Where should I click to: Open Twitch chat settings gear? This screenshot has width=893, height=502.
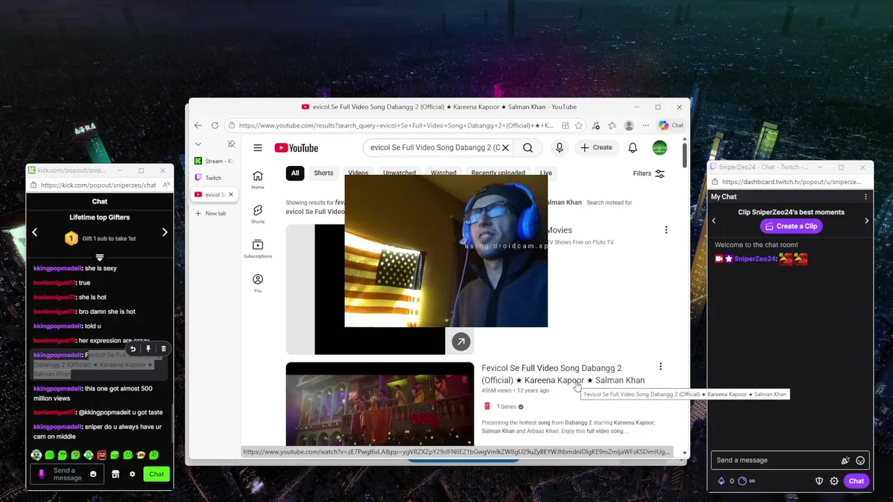pyautogui.click(x=834, y=481)
